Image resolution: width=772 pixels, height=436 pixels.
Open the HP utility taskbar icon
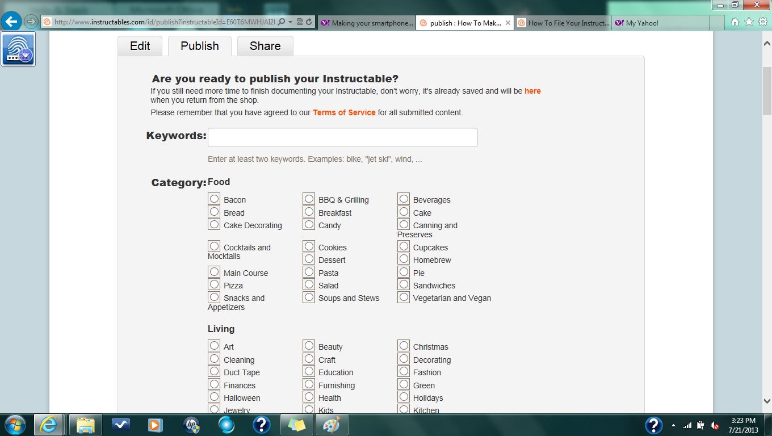coord(191,425)
